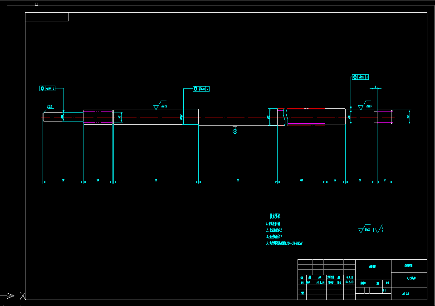Select the general roughness symbol beside technical requirements

365,228
